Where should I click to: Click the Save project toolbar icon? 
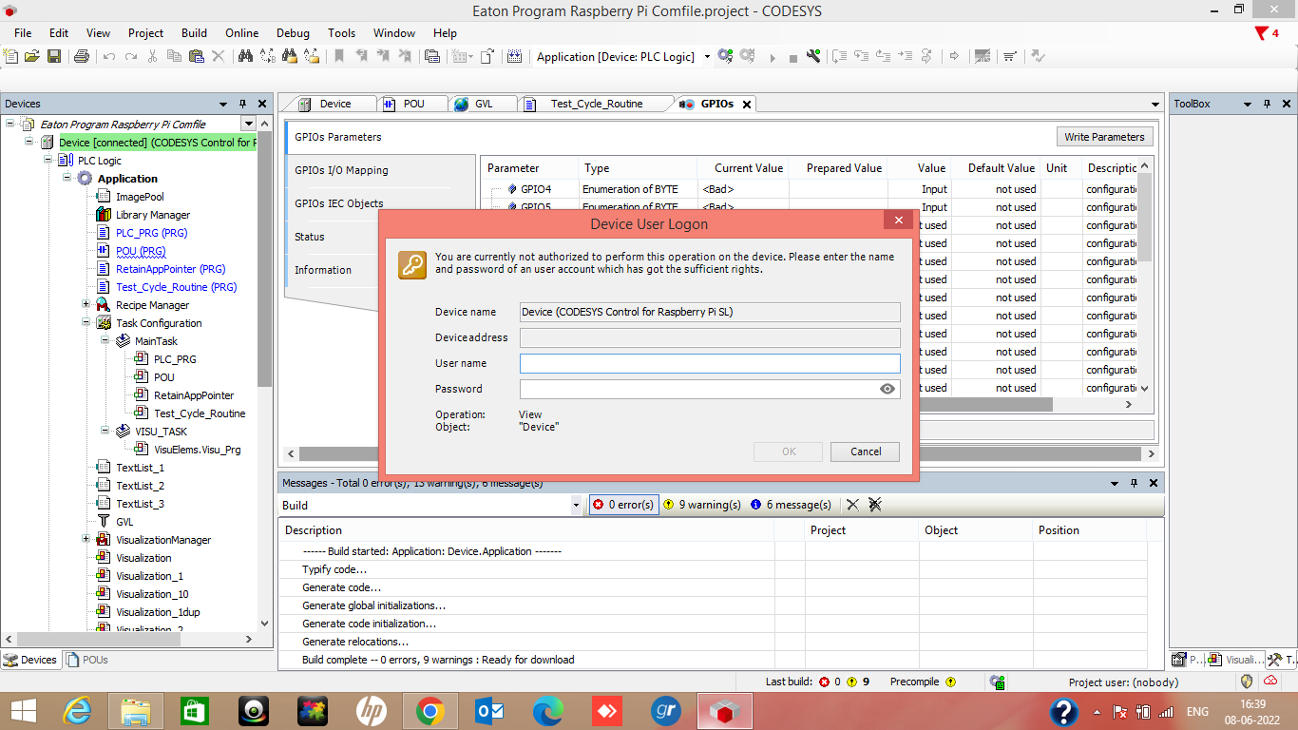tap(54, 57)
